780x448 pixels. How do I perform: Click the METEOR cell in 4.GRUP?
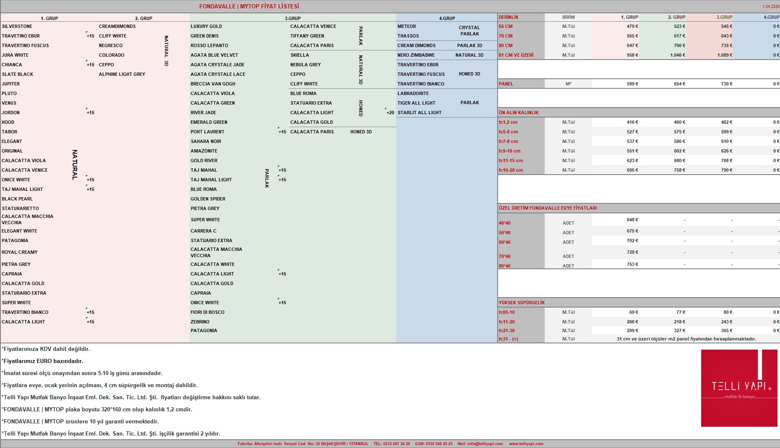(407, 26)
